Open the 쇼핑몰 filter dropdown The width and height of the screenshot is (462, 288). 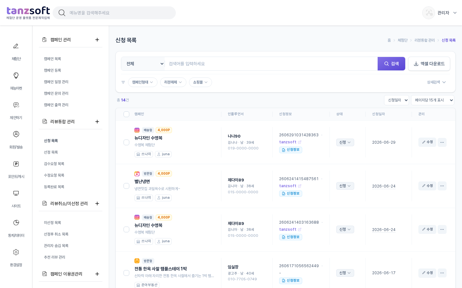click(201, 82)
